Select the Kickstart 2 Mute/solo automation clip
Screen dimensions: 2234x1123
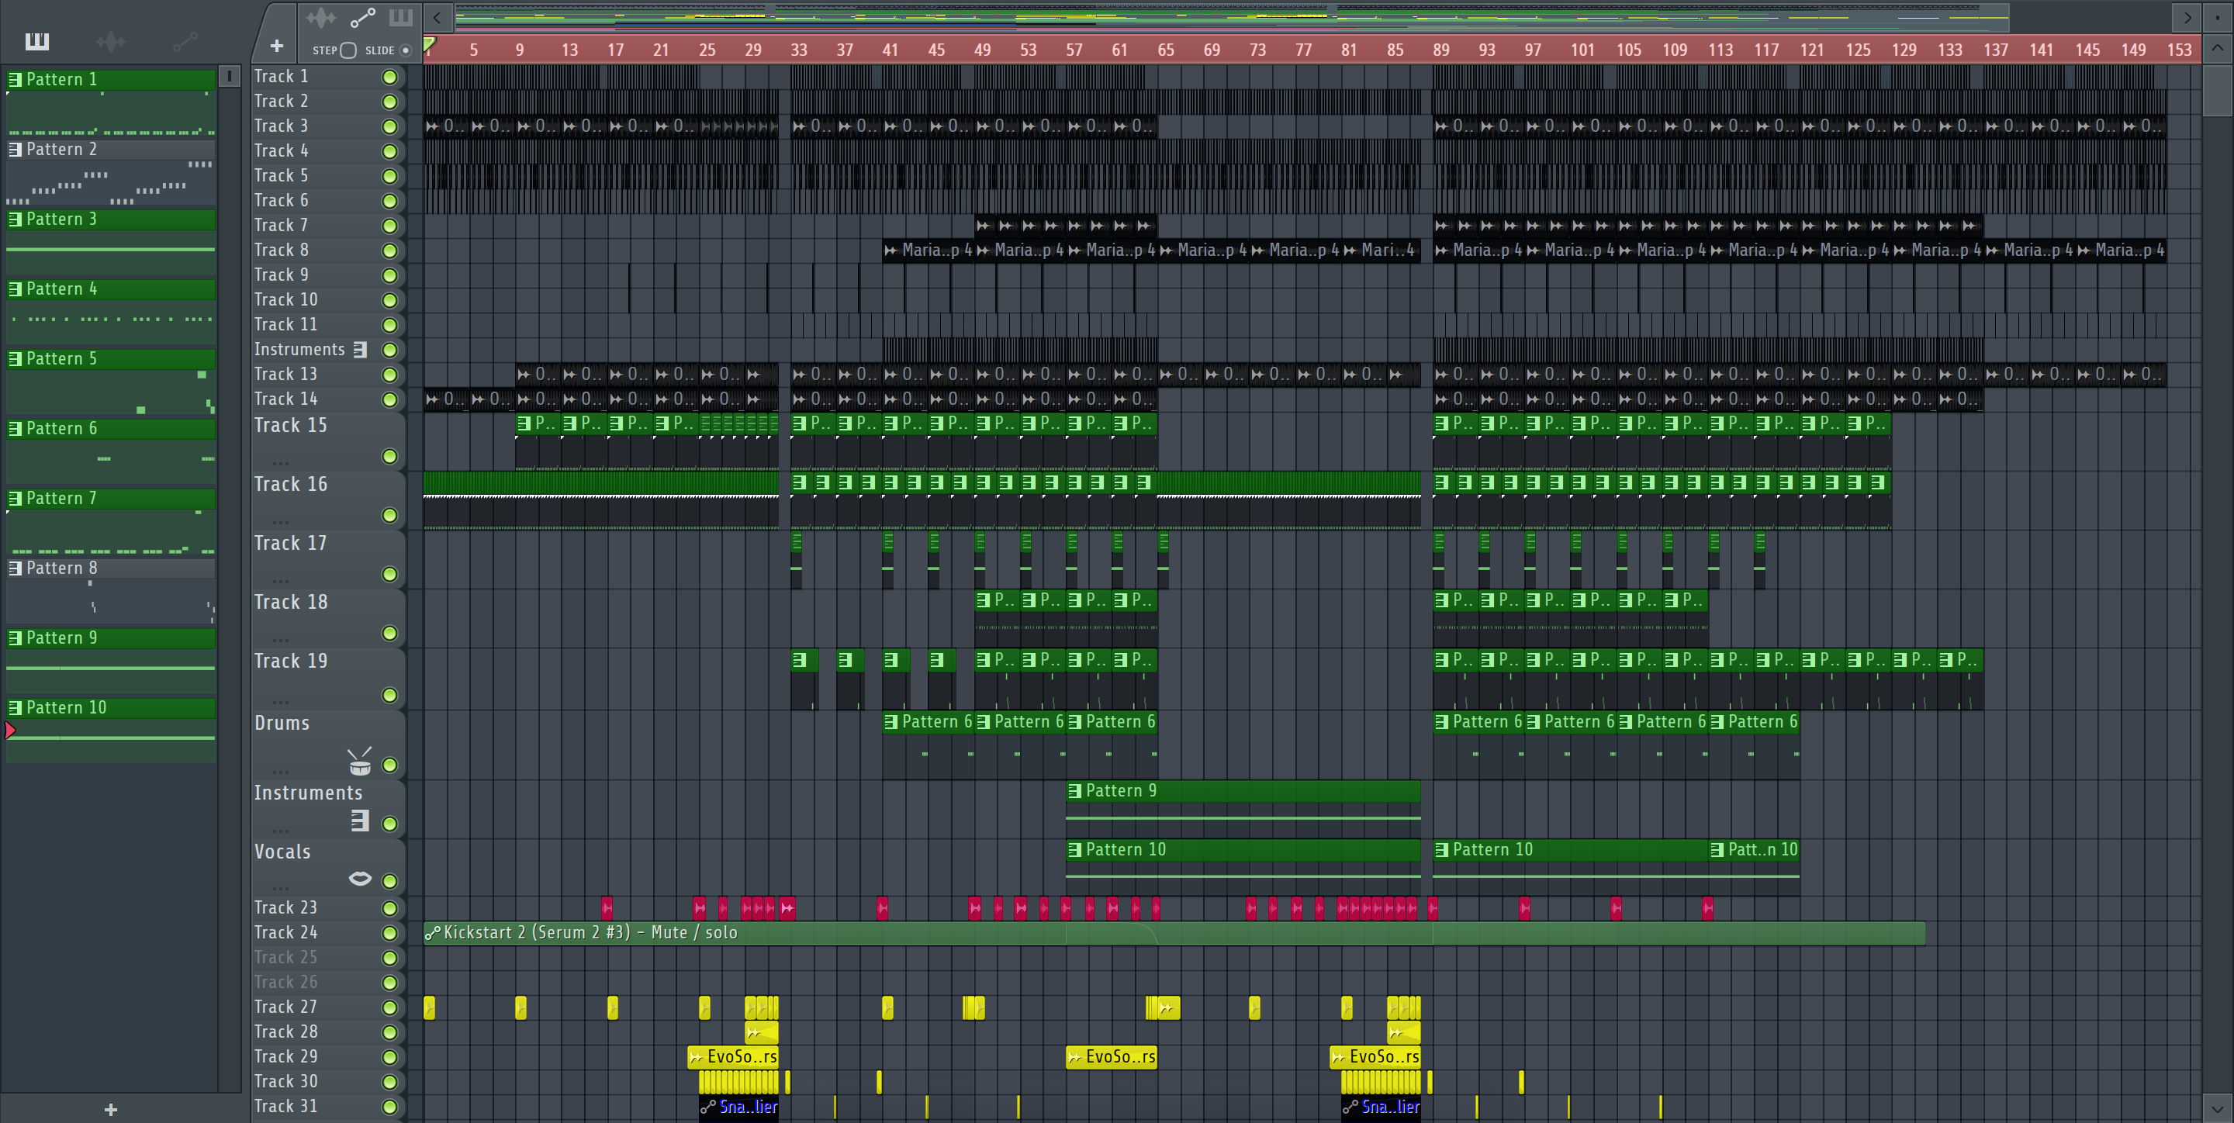point(1174,933)
